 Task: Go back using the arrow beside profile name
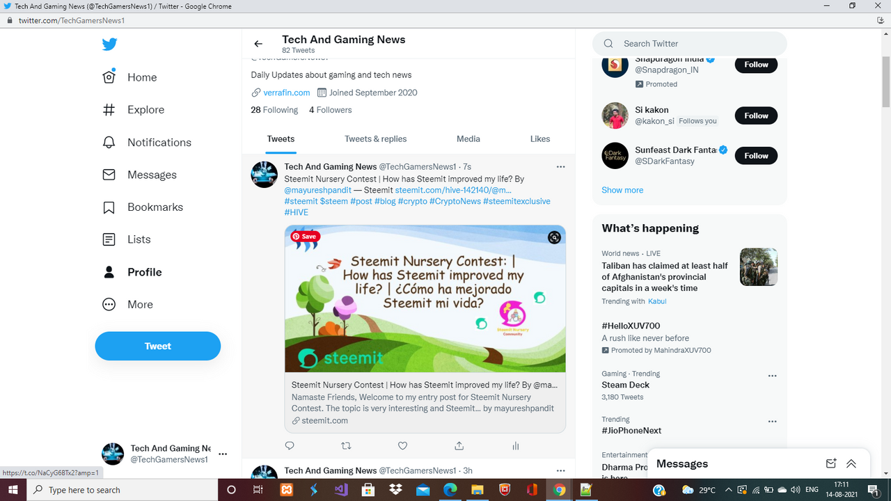pos(258,44)
